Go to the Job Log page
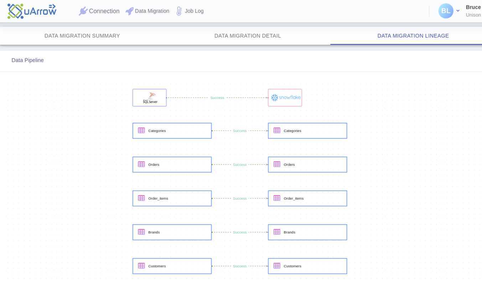Image resolution: width=482 pixels, height=283 pixels. (194, 11)
